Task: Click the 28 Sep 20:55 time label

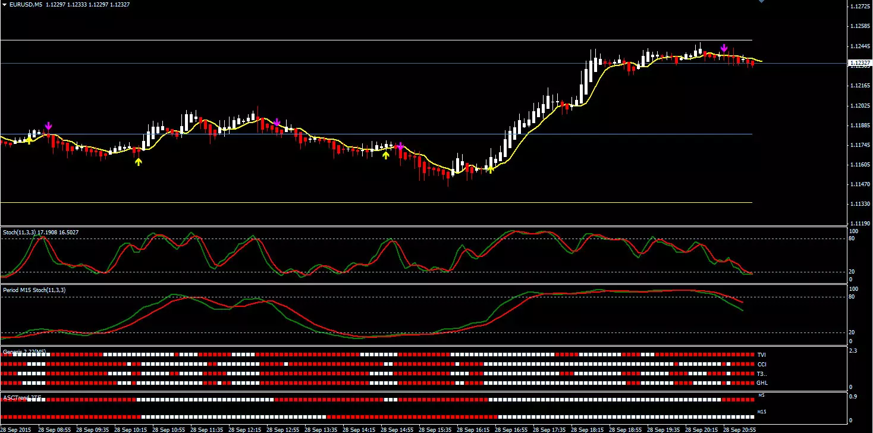Action: click(x=740, y=429)
